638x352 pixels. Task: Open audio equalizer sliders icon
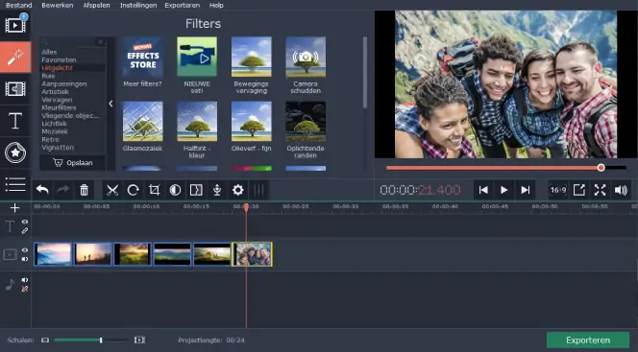click(258, 190)
